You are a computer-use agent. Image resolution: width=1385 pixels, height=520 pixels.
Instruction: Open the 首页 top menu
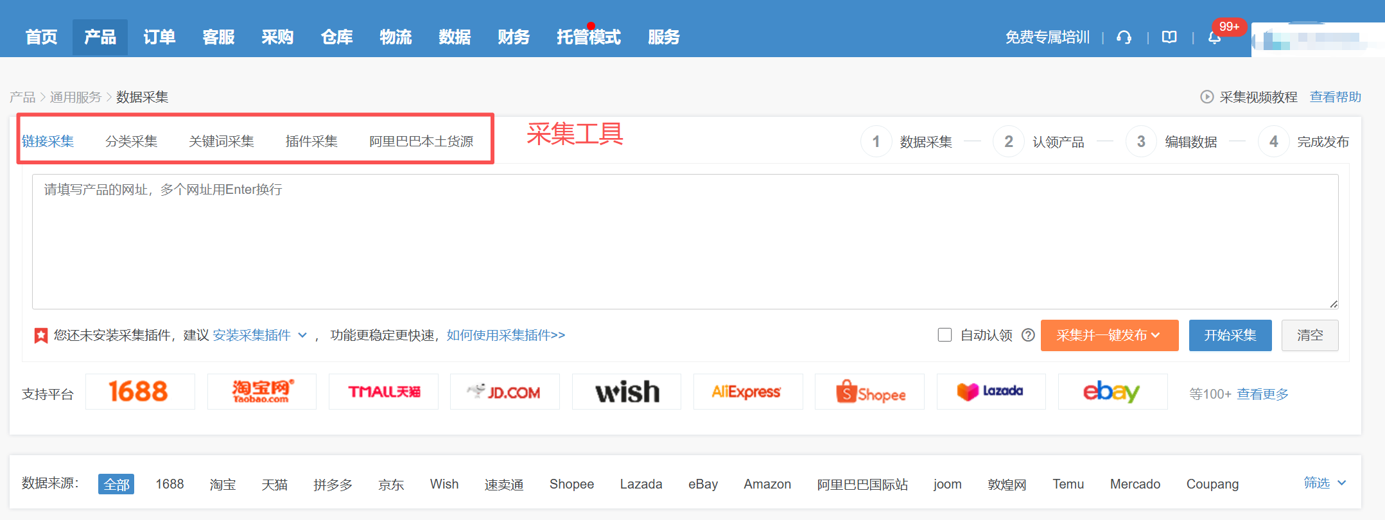tap(42, 37)
